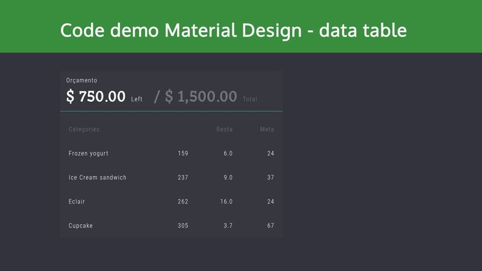This screenshot has height=271, width=482.
Task: Select the Frozen yogurt row name
Action: click(89, 154)
